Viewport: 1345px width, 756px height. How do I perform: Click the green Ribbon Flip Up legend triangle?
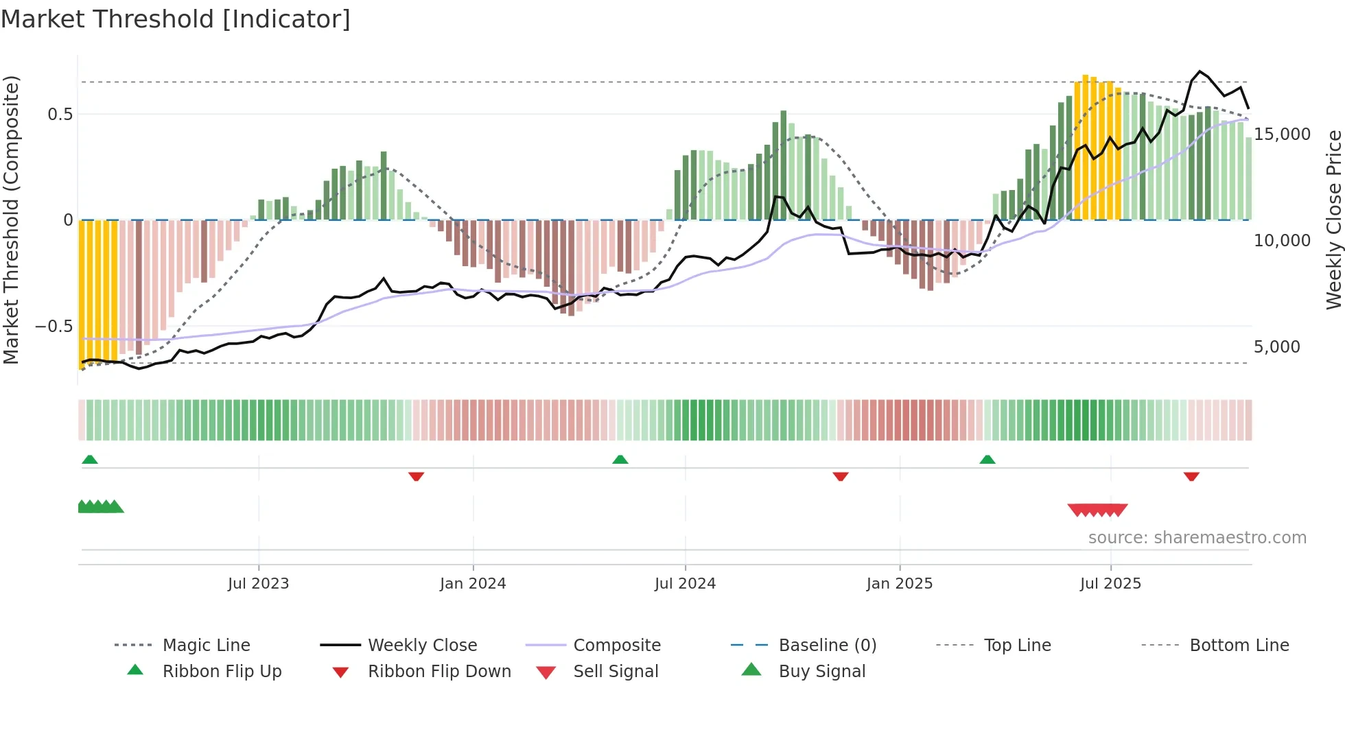pos(135,670)
